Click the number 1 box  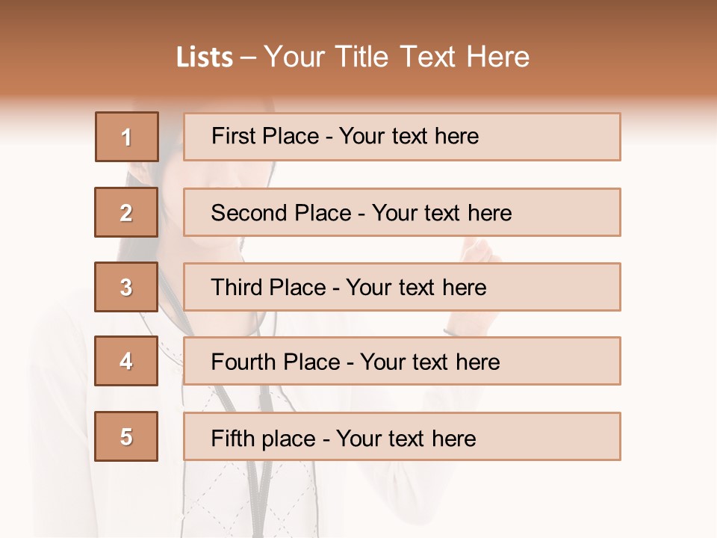127,137
